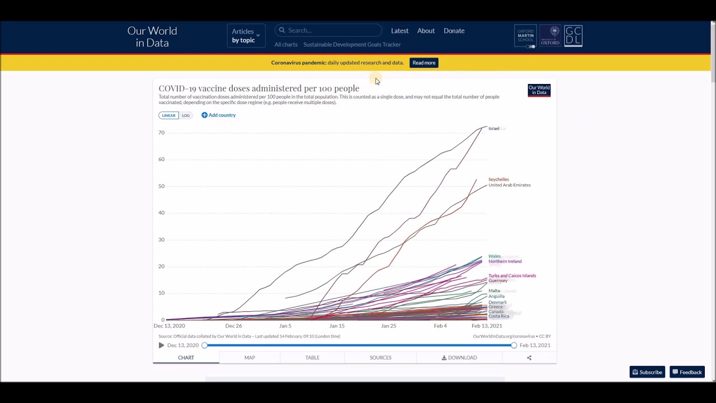Click Add country to choose countries

(219, 115)
